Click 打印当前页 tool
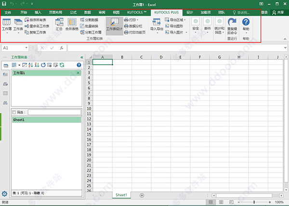This screenshot has width=289, height=206. click(135, 32)
